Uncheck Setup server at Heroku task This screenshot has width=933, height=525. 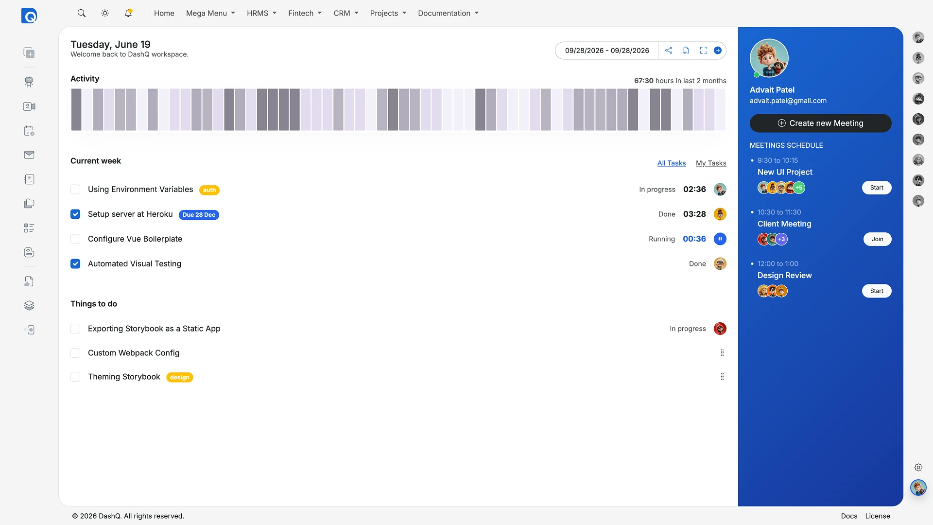(75, 214)
